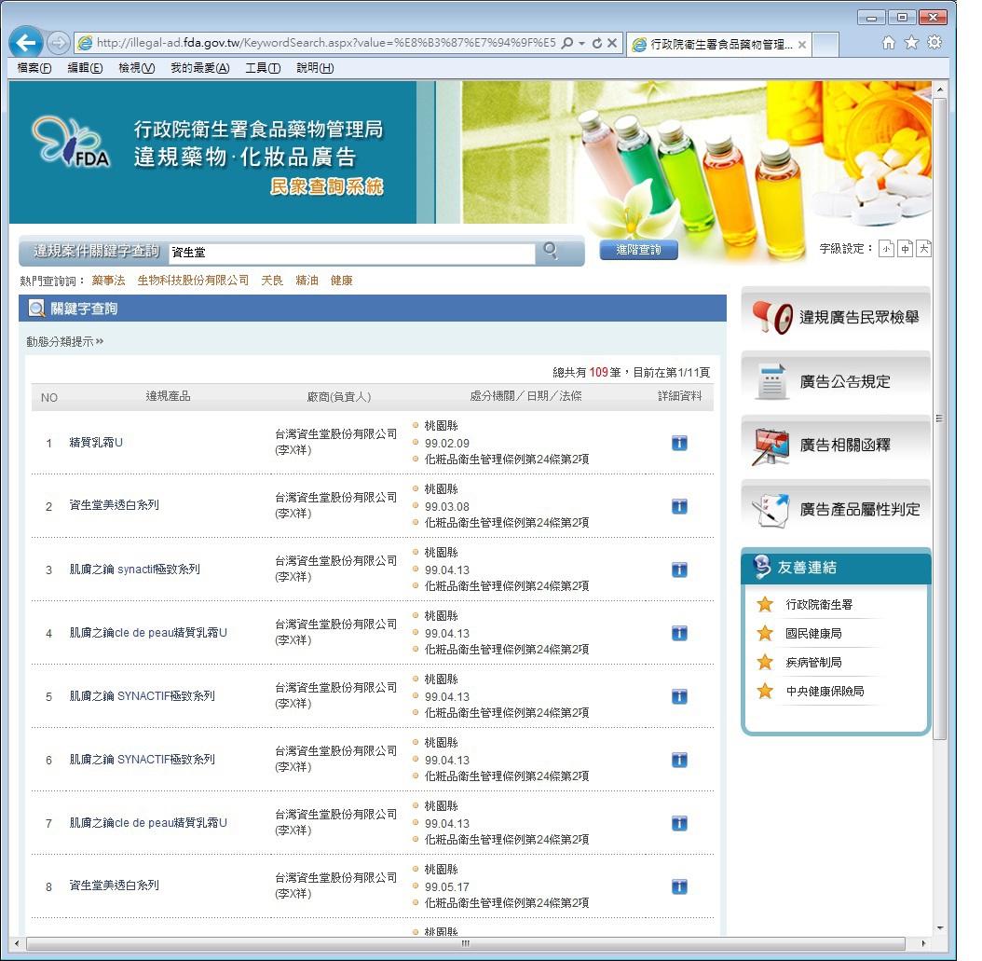Open the 編輯(E) menu
This screenshot has height=961, width=982.
85,68
